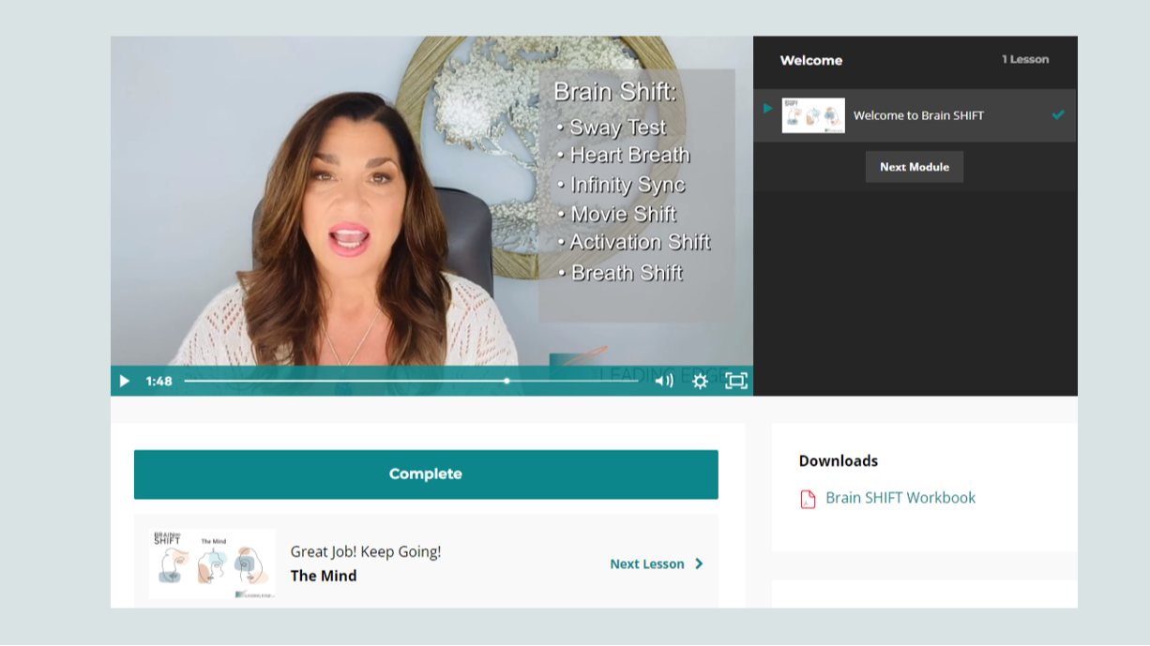This screenshot has width=1150, height=646.
Task: Click the Great Job! Keep Going! text
Action: coord(366,551)
